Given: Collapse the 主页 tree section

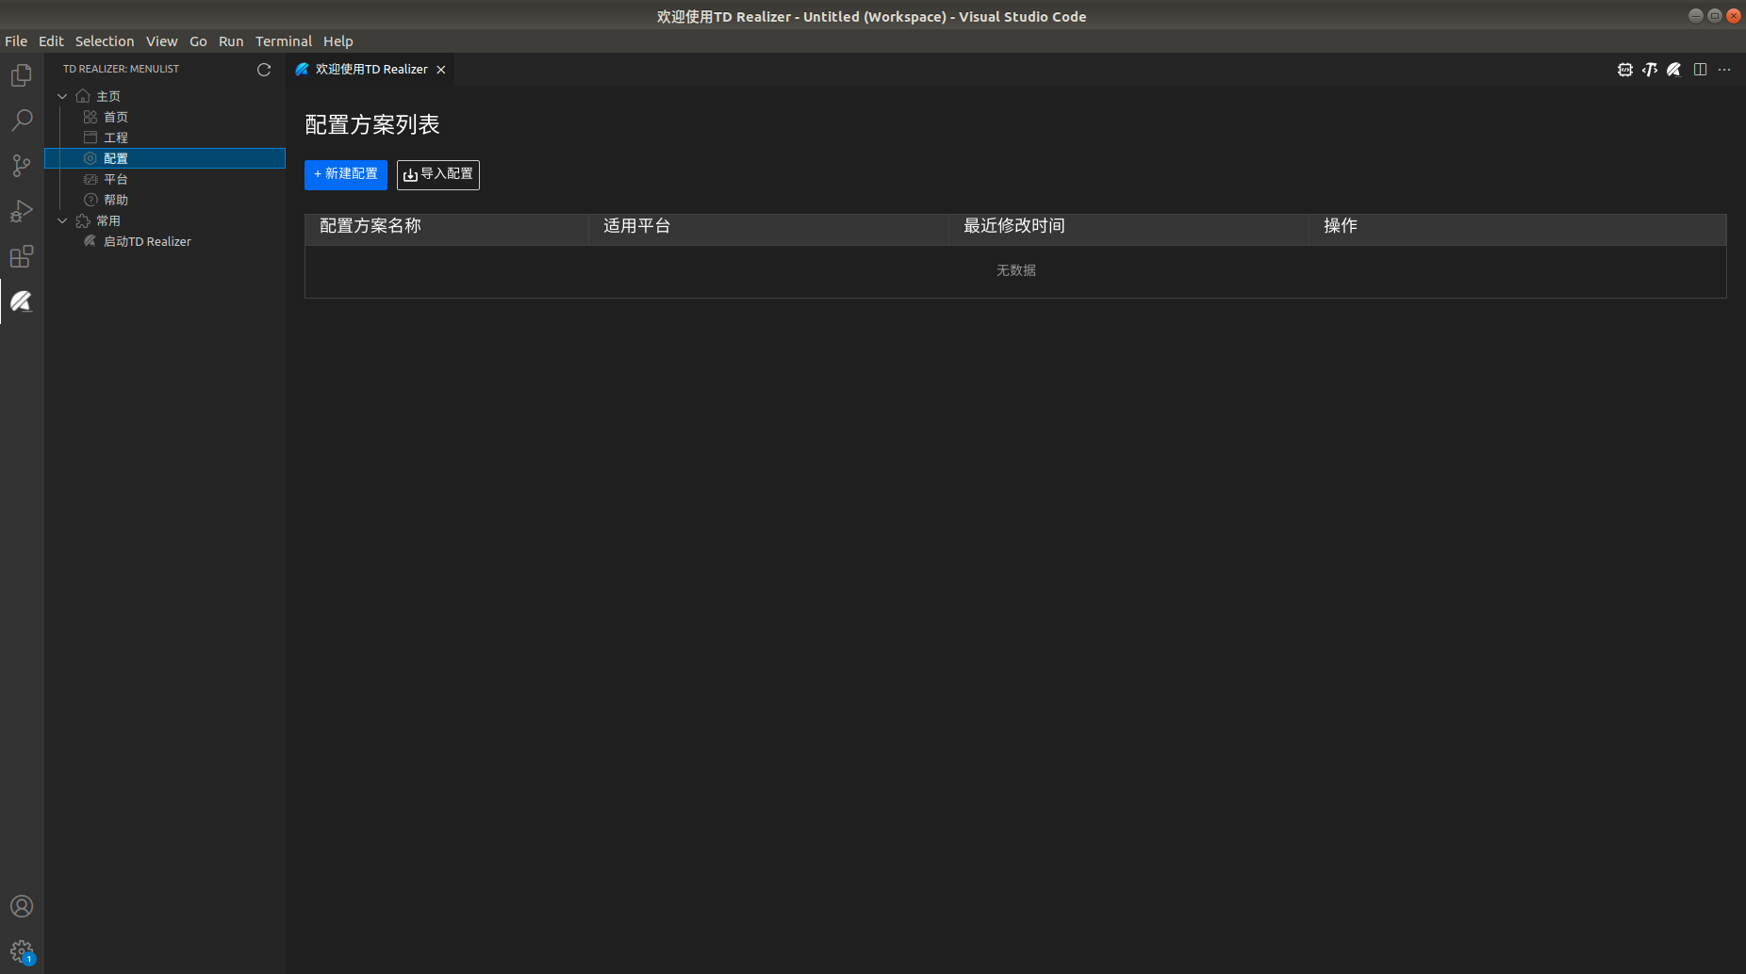Looking at the screenshot, I should point(62,95).
